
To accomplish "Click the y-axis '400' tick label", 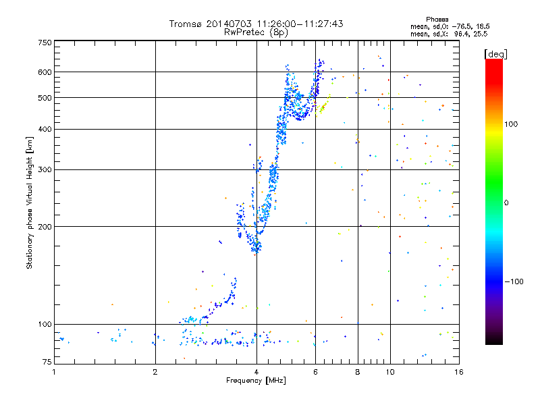I will coord(45,129).
